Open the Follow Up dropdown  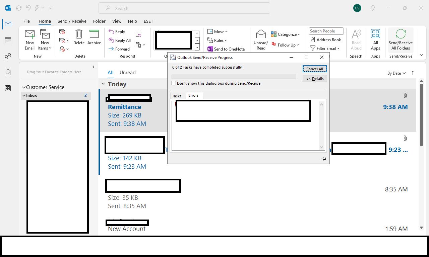click(285, 45)
